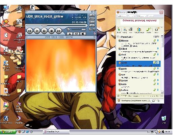Open the second menu in Tlen menu bar
This screenshot has height=135, width=173.
[132, 16]
